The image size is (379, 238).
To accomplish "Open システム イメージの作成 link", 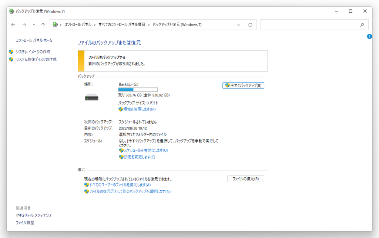I will (x=33, y=52).
